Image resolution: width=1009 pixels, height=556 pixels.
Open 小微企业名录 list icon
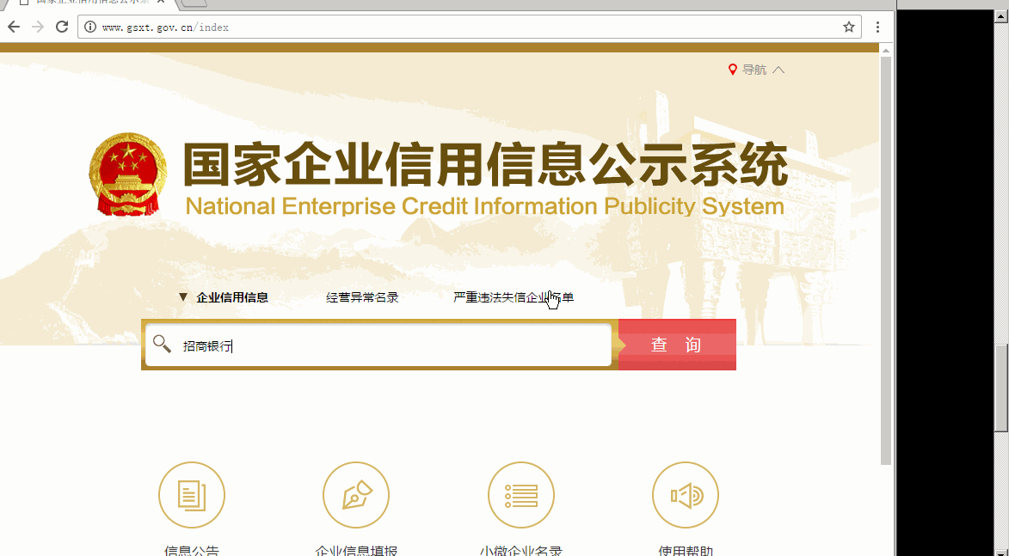521,495
